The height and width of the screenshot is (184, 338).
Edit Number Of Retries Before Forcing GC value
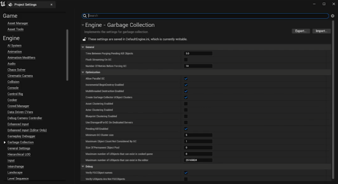(x=198, y=66)
